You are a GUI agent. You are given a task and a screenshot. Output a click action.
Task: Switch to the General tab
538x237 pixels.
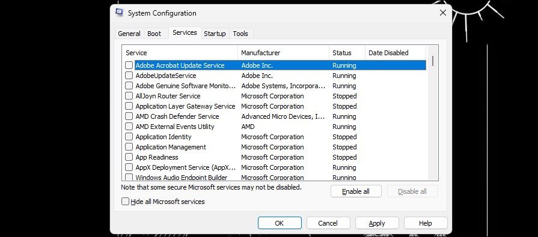pos(129,34)
